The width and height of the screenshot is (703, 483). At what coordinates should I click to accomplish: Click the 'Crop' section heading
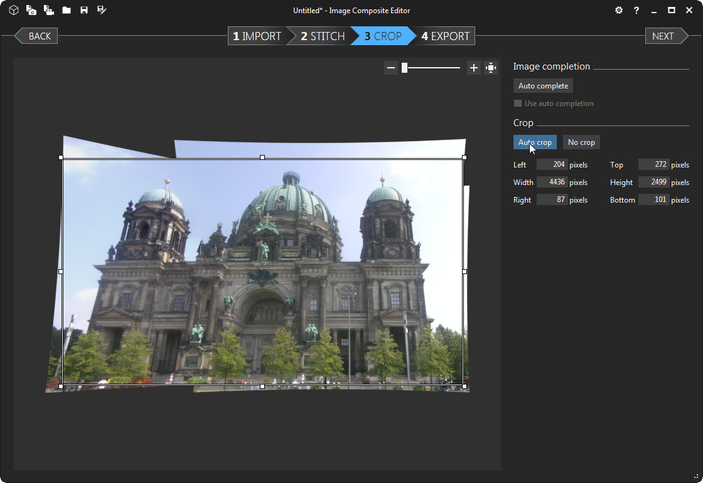point(523,123)
